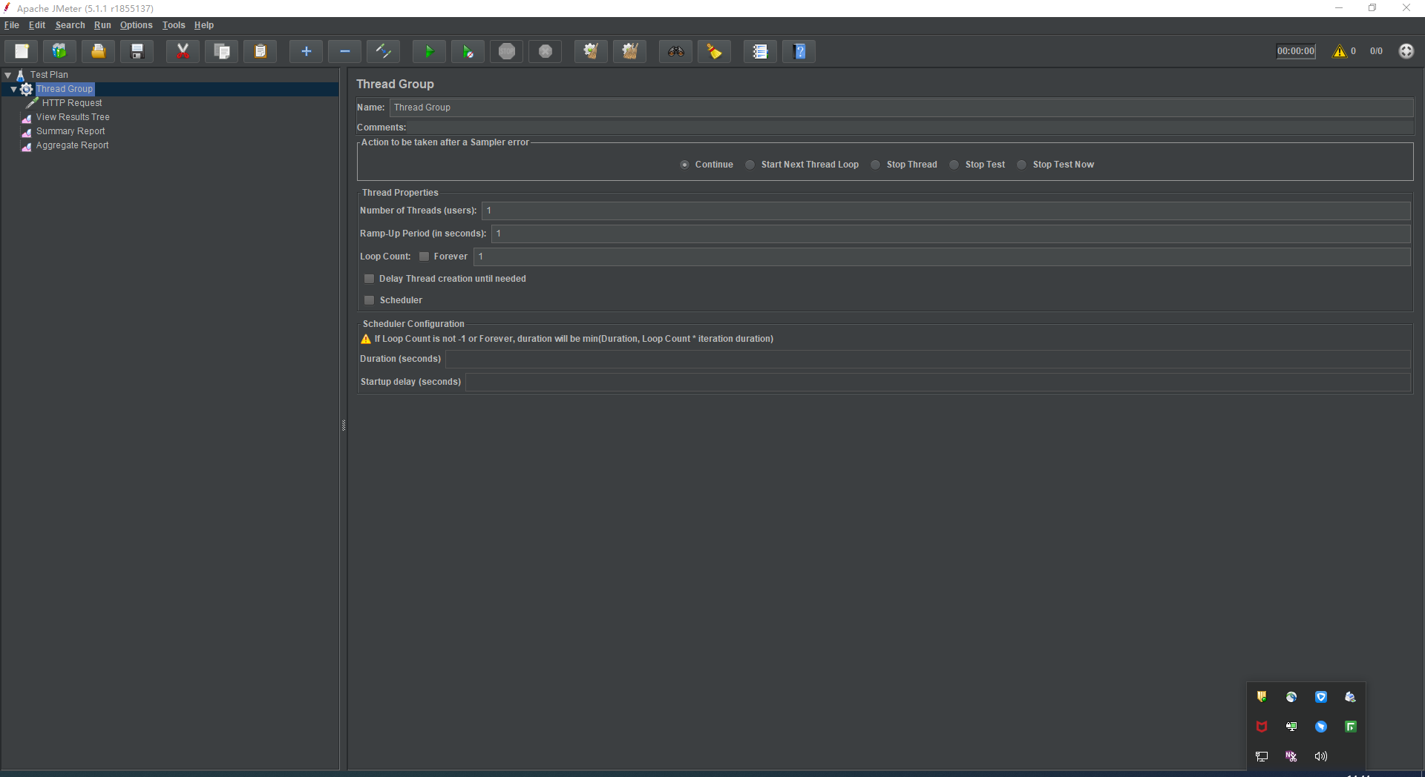The image size is (1425, 777).
Task: Click the yellow warning log icon
Action: click(1339, 51)
